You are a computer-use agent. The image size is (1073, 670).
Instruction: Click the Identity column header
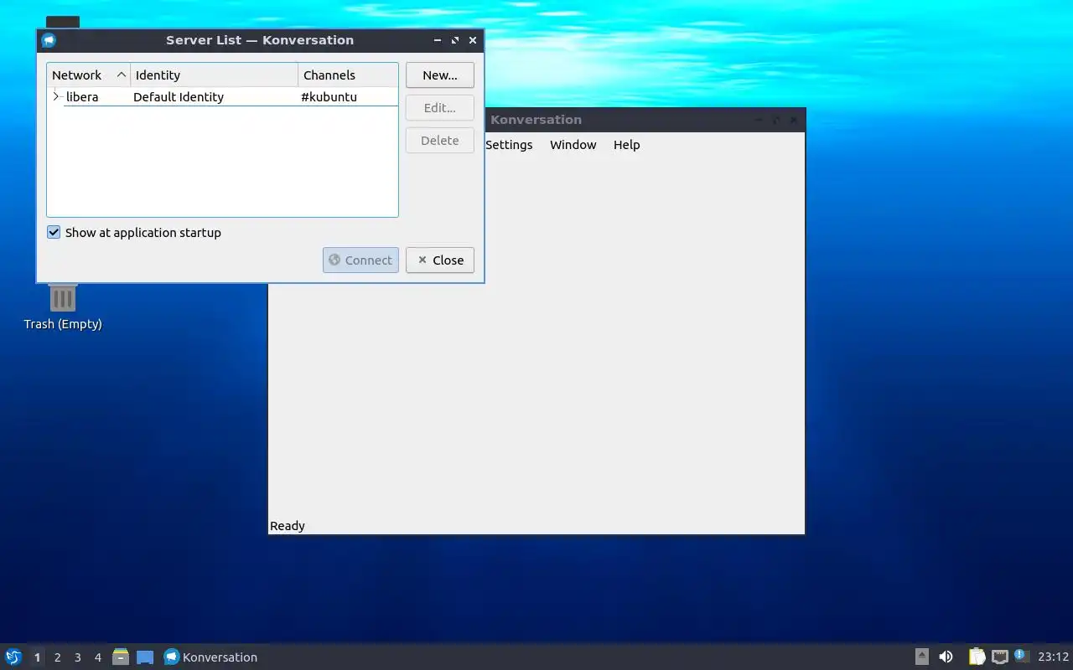click(214, 75)
